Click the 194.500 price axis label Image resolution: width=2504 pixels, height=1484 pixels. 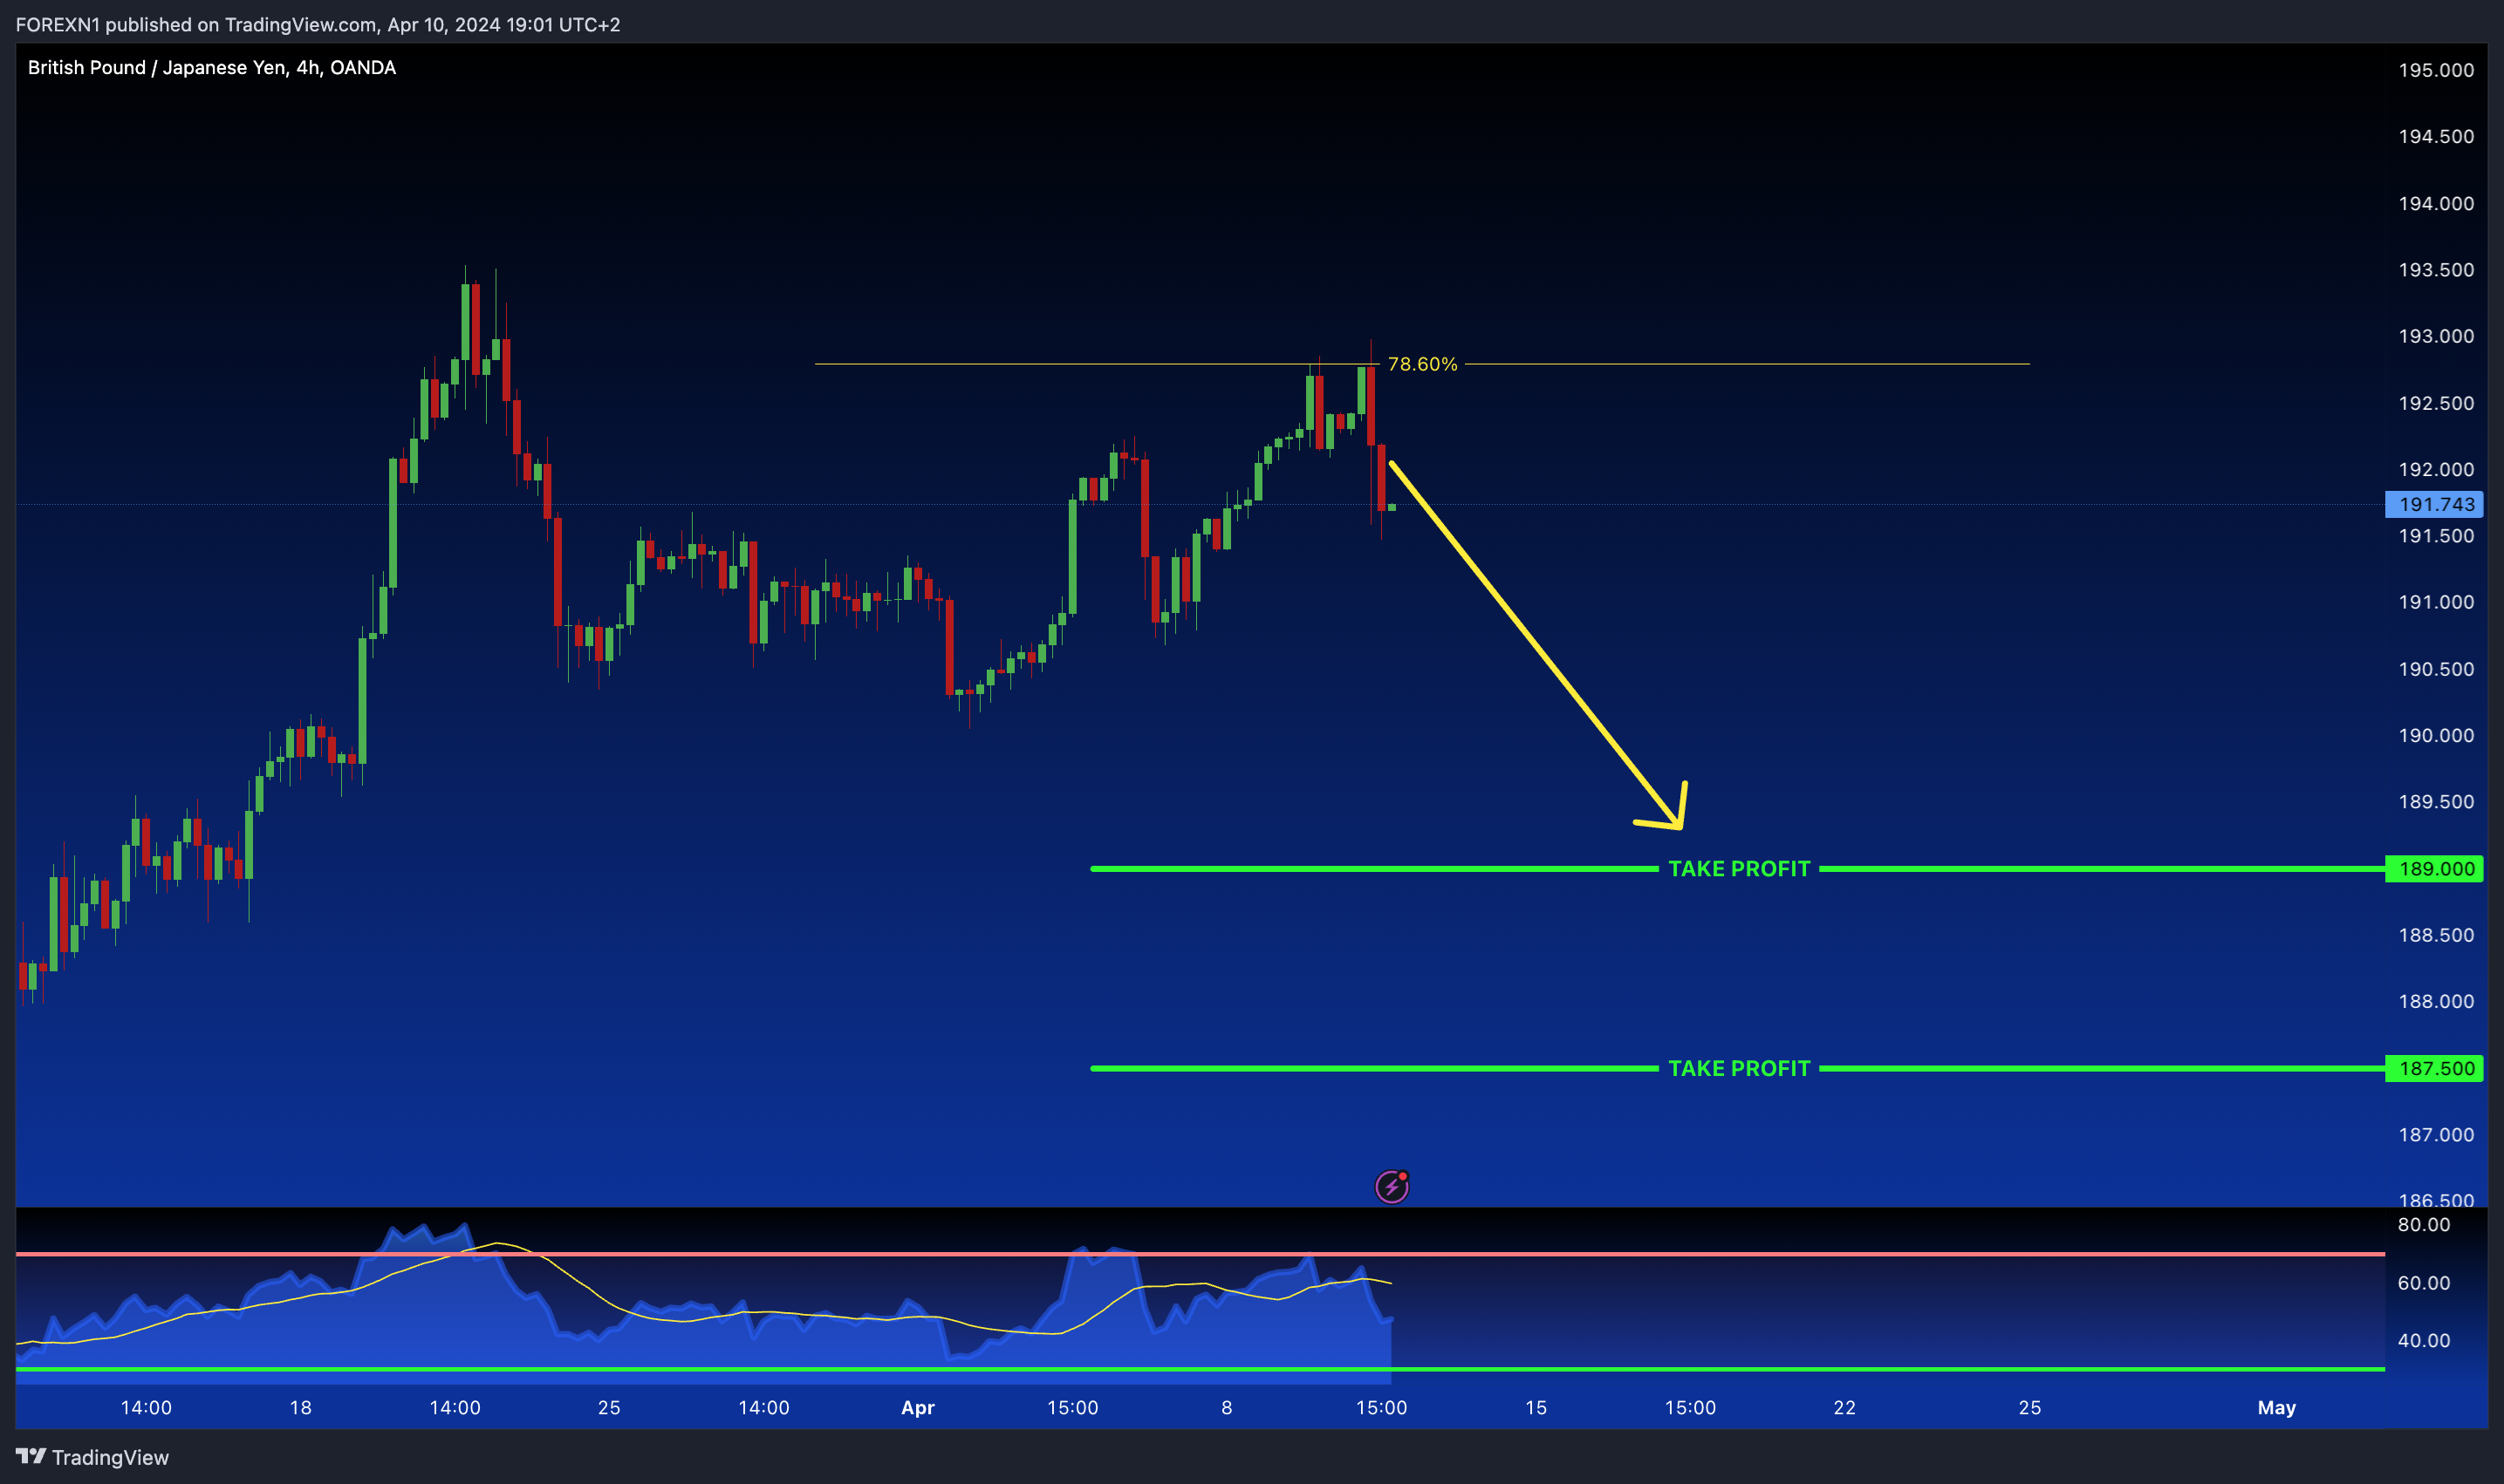[x=2436, y=136]
